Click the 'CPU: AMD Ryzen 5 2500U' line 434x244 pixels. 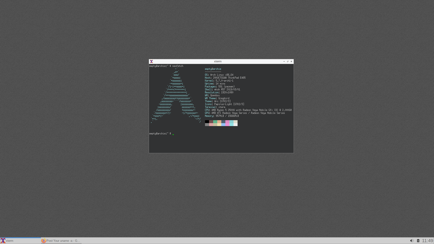tap(248, 110)
